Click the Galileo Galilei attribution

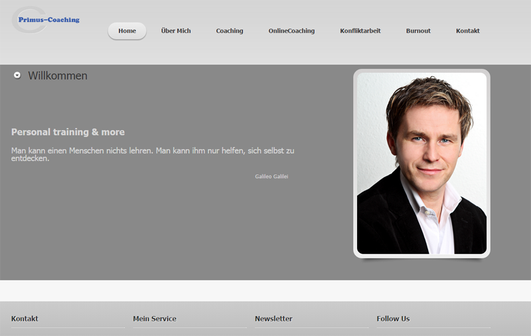coord(271,177)
